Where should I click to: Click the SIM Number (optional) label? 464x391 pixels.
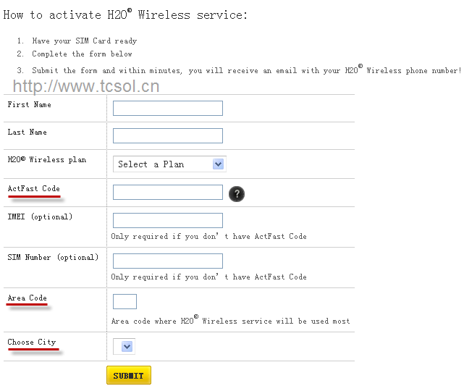tap(53, 258)
